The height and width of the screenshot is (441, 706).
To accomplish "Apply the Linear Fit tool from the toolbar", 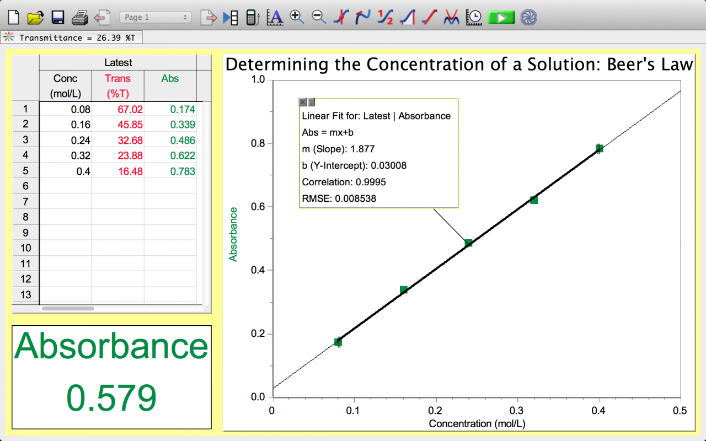I will (429, 17).
